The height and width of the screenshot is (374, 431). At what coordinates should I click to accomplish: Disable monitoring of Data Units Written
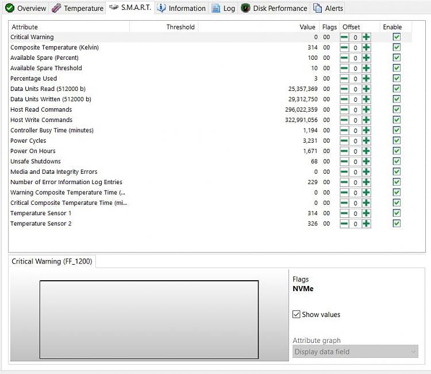point(397,99)
